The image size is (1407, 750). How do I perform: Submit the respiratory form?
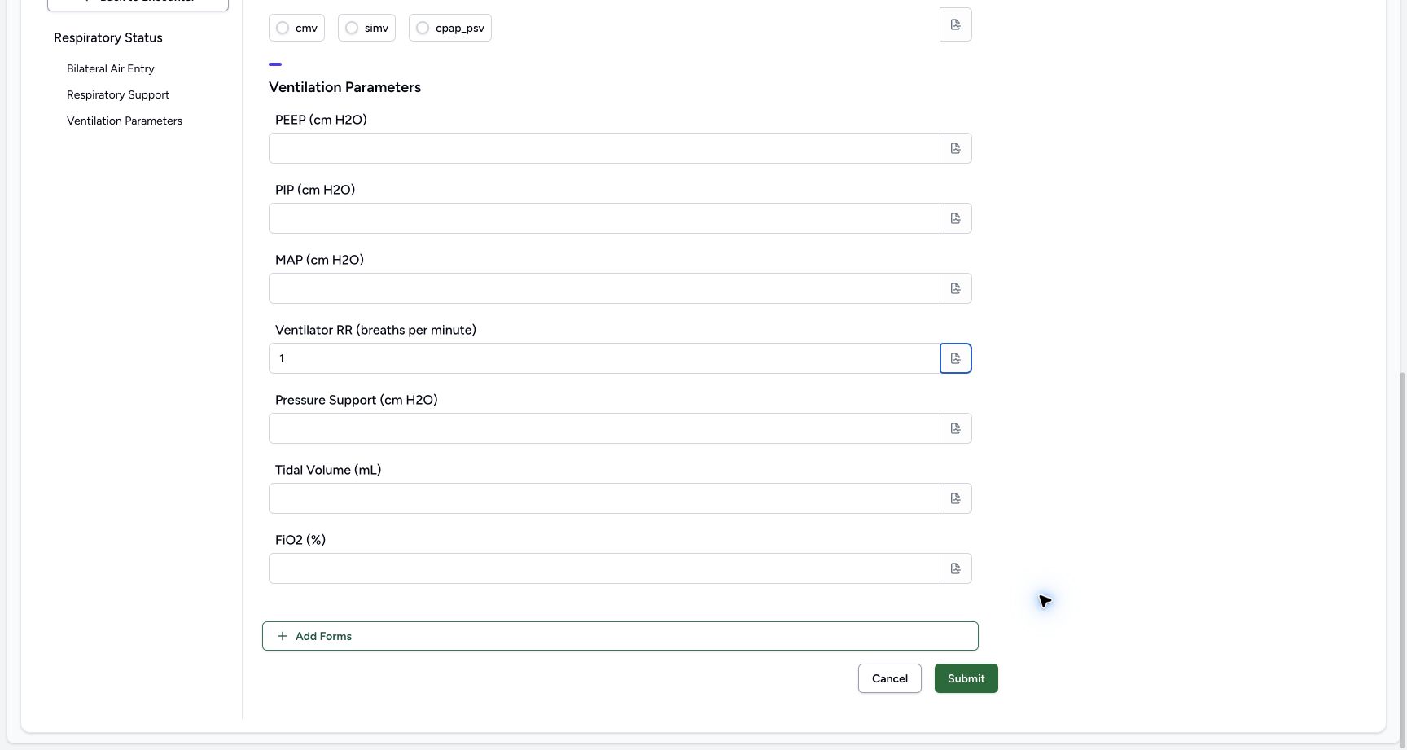pos(966,678)
